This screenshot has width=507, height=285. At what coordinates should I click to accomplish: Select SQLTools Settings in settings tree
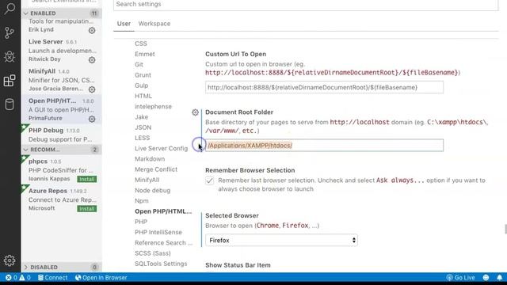[161, 264]
